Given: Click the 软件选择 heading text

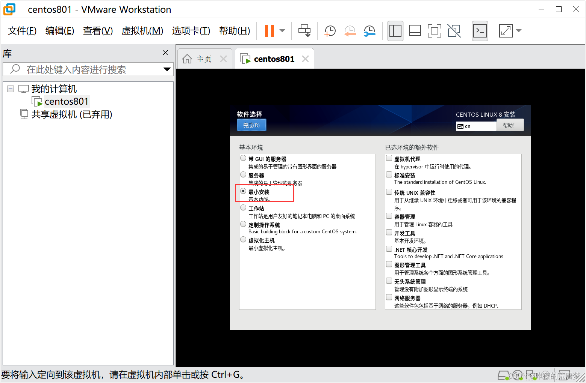Looking at the screenshot, I should click(x=250, y=114).
